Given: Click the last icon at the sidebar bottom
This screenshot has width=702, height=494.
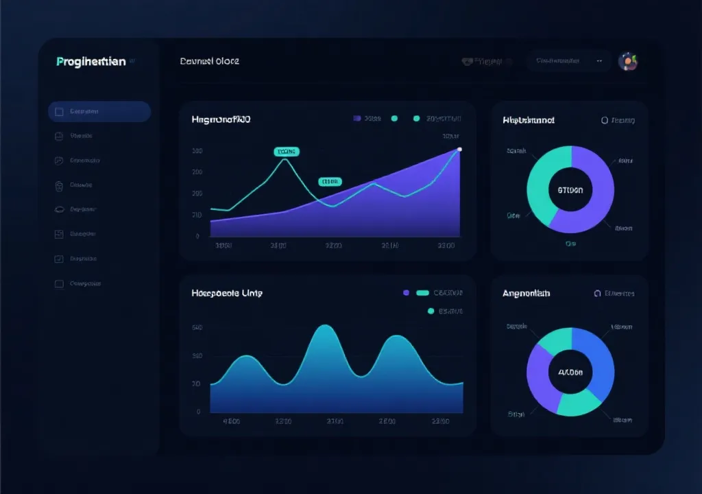Looking at the screenshot, I should (x=59, y=283).
